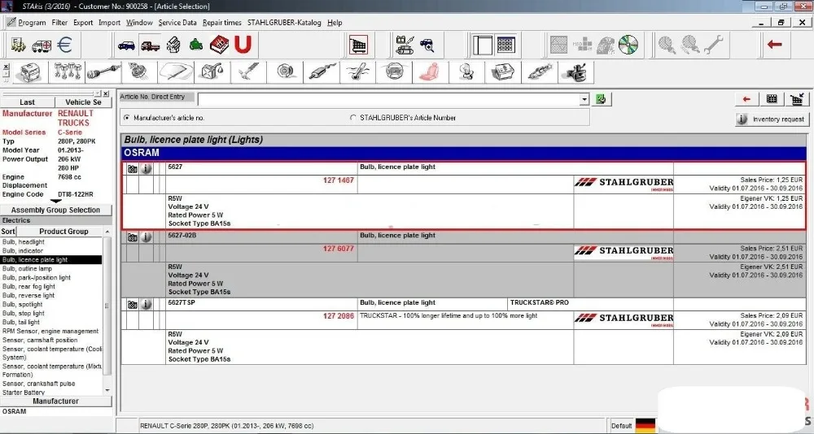Show info for article 5627TSP

click(x=147, y=305)
